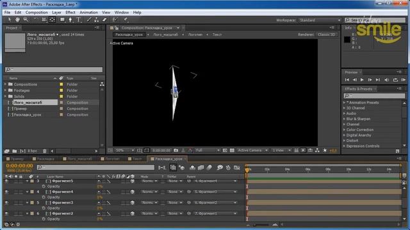Open composition mini-flowchart in timeline
The image size is (410, 230).
(162, 167)
